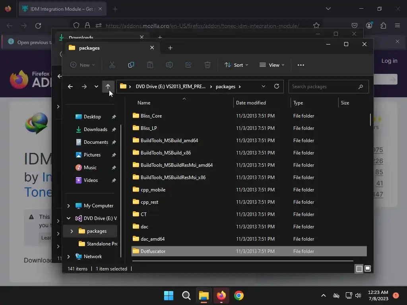Click the Share icon in Explorer toolbar
Image resolution: width=407 pixels, height=305 pixels.
pos(188,65)
